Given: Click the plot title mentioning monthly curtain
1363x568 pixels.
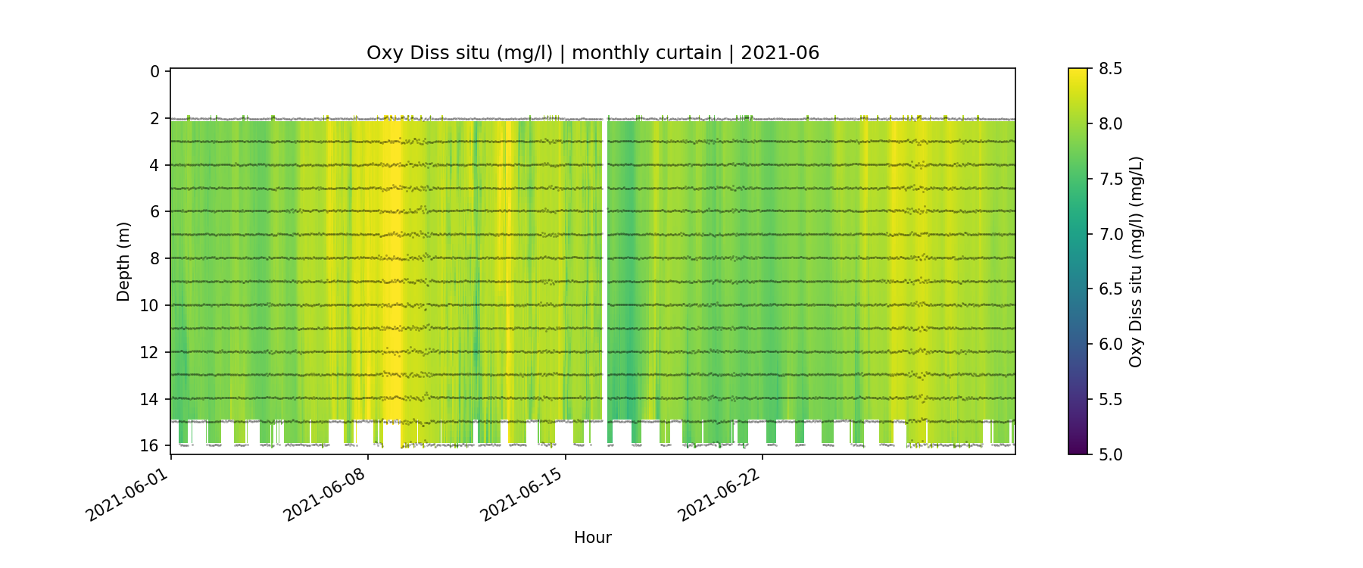Looking at the screenshot, I should click(x=592, y=53).
